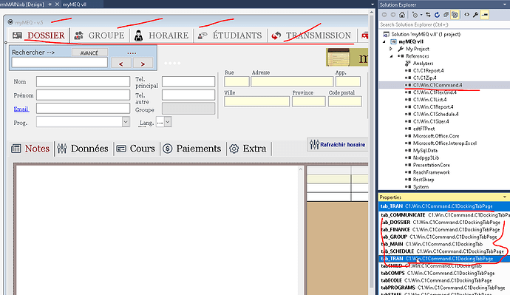This screenshot has height=295, width=510.
Task: Click the Rafraîchir horaire button
Action: pyautogui.click(x=338, y=144)
